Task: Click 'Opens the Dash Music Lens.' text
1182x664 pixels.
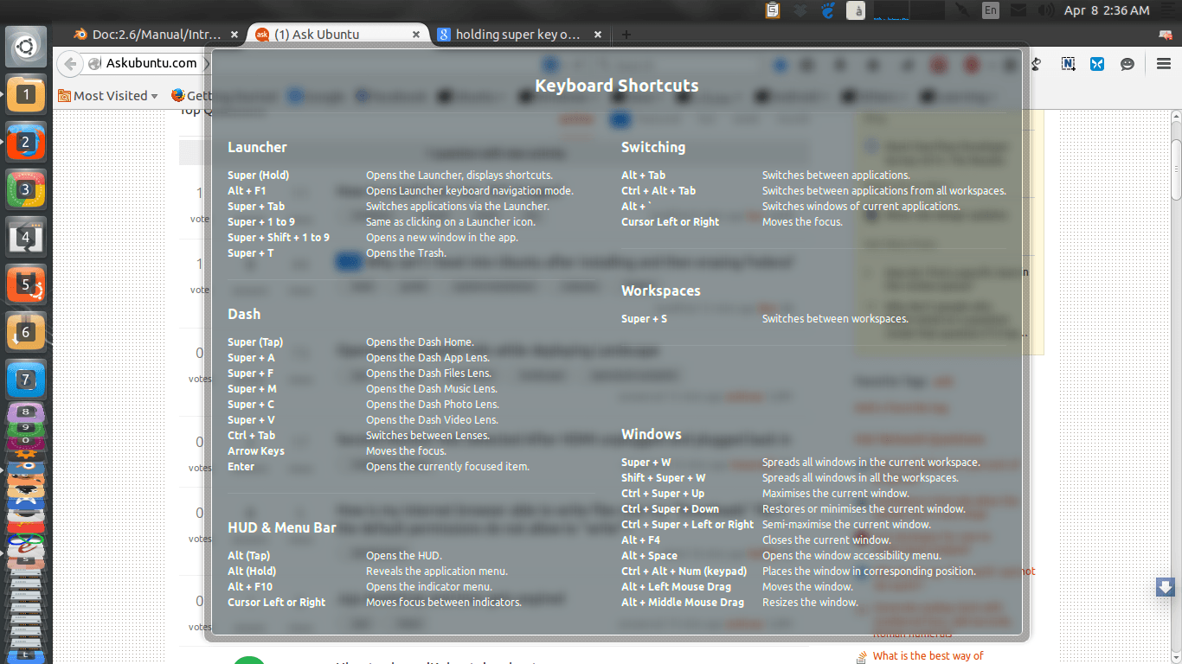Action: tap(432, 389)
